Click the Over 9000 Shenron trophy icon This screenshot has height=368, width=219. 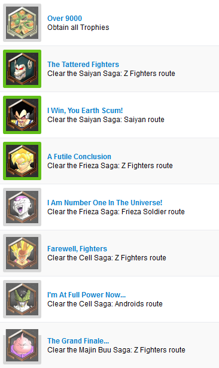(x=22, y=23)
